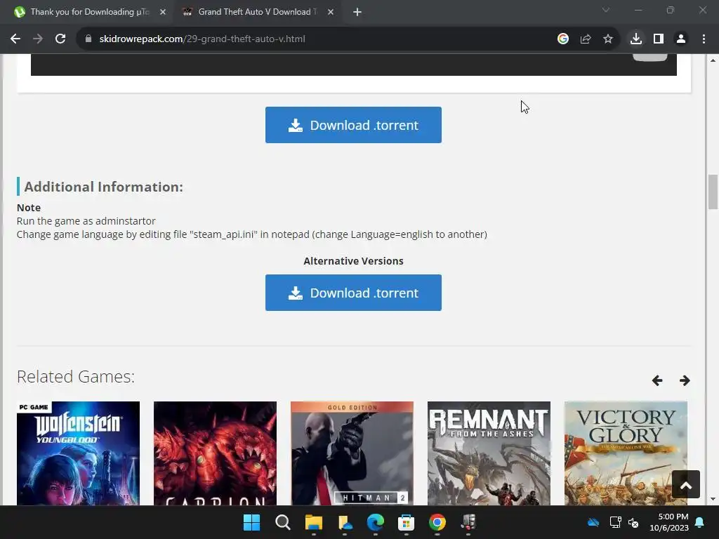The width and height of the screenshot is (719, 539).
Task: Close the Grand Theft Auto V tab
Action: pos(331,12)
